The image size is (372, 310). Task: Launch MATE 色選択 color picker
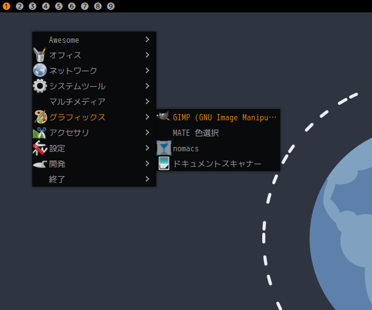click(x=218, y=133)
